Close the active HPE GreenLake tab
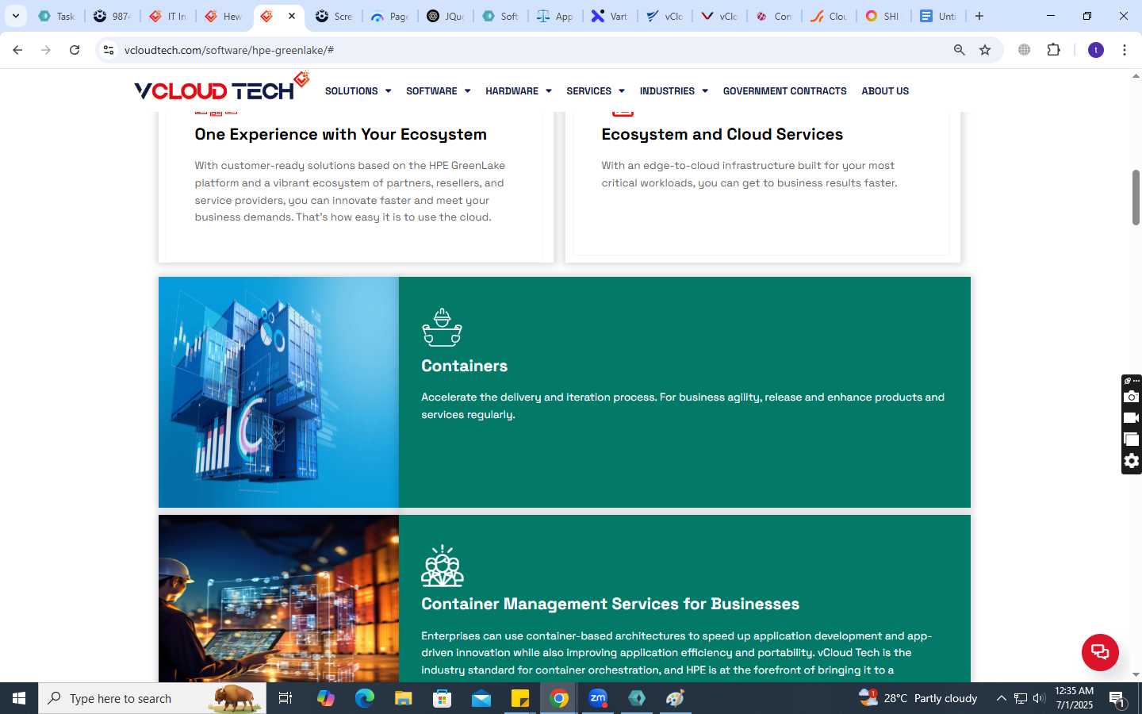 point(292,16)
